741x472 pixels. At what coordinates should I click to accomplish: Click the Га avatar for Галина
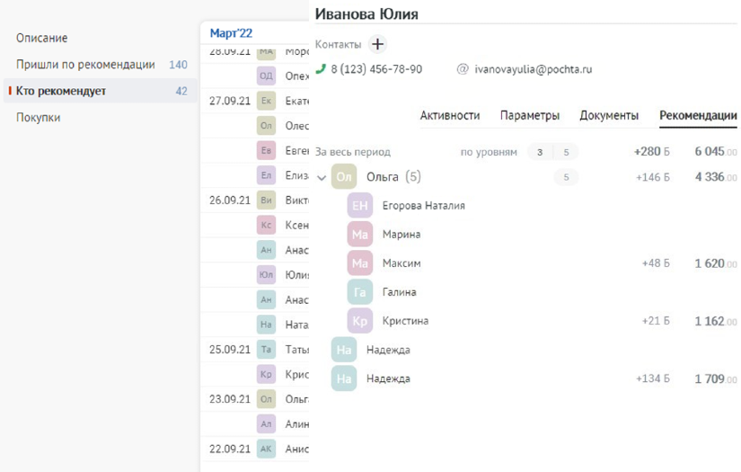click(x=359, y=292)
